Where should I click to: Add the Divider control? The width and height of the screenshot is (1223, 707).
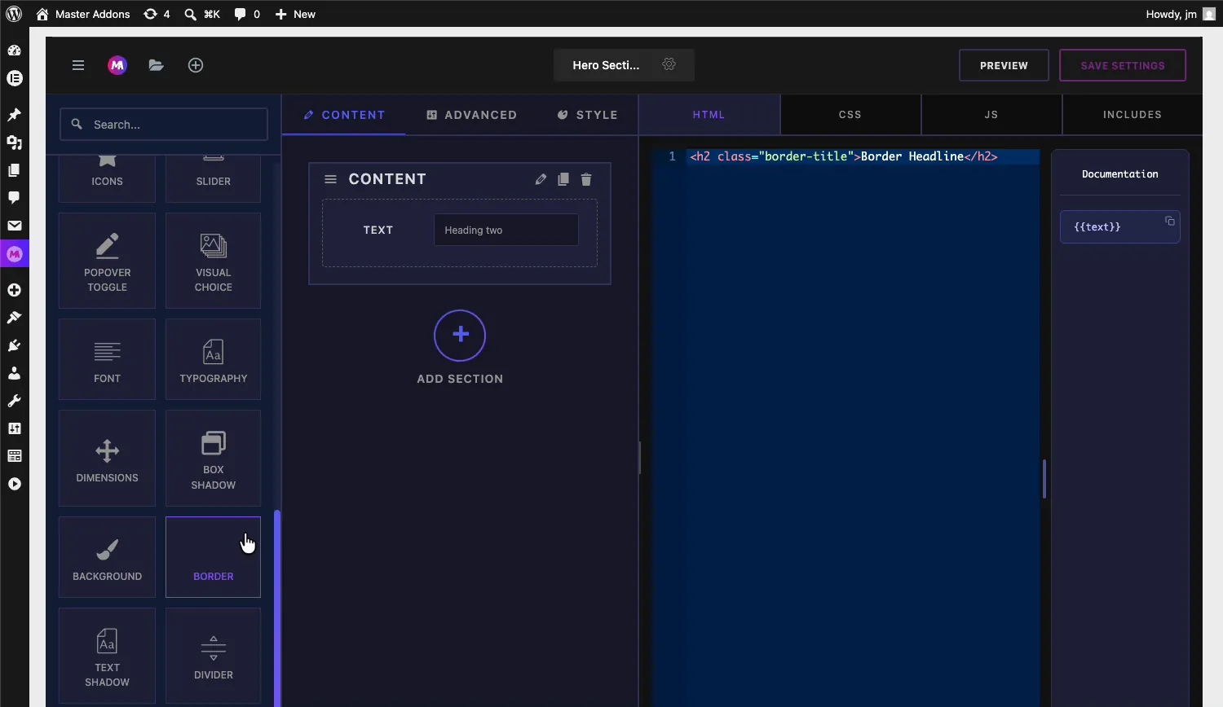tap(214, 656)
